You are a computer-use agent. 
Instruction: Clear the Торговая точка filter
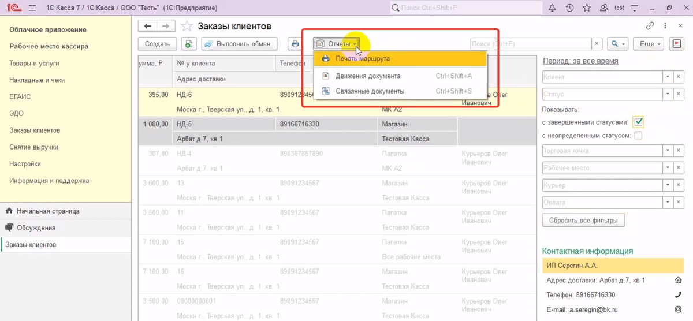pos(679,151)
